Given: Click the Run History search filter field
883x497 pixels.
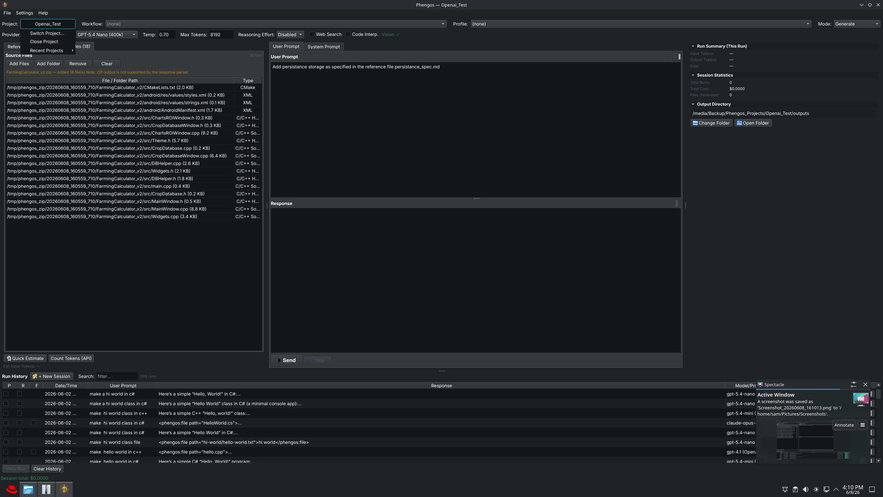Looking at the screenshot, I should [117, 376].
